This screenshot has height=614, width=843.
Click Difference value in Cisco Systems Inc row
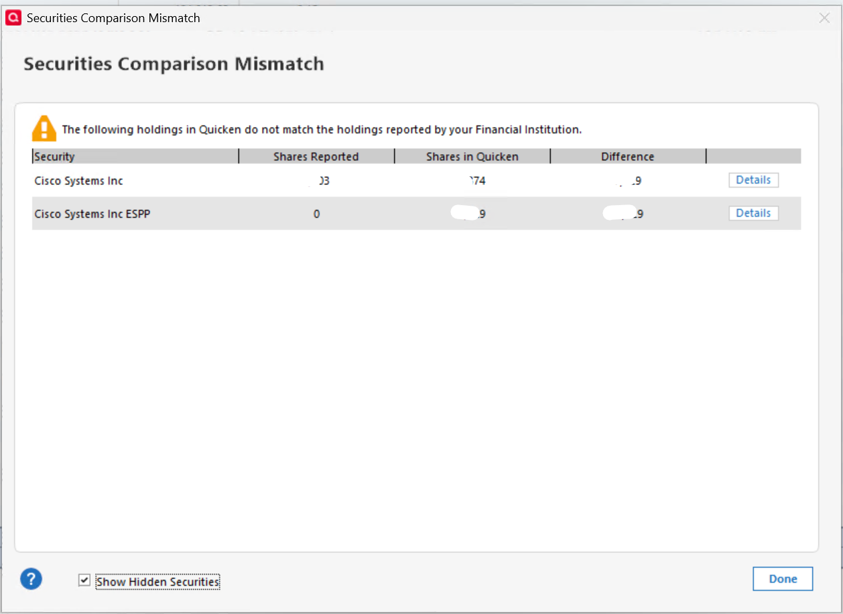click(x=629, y=181)
